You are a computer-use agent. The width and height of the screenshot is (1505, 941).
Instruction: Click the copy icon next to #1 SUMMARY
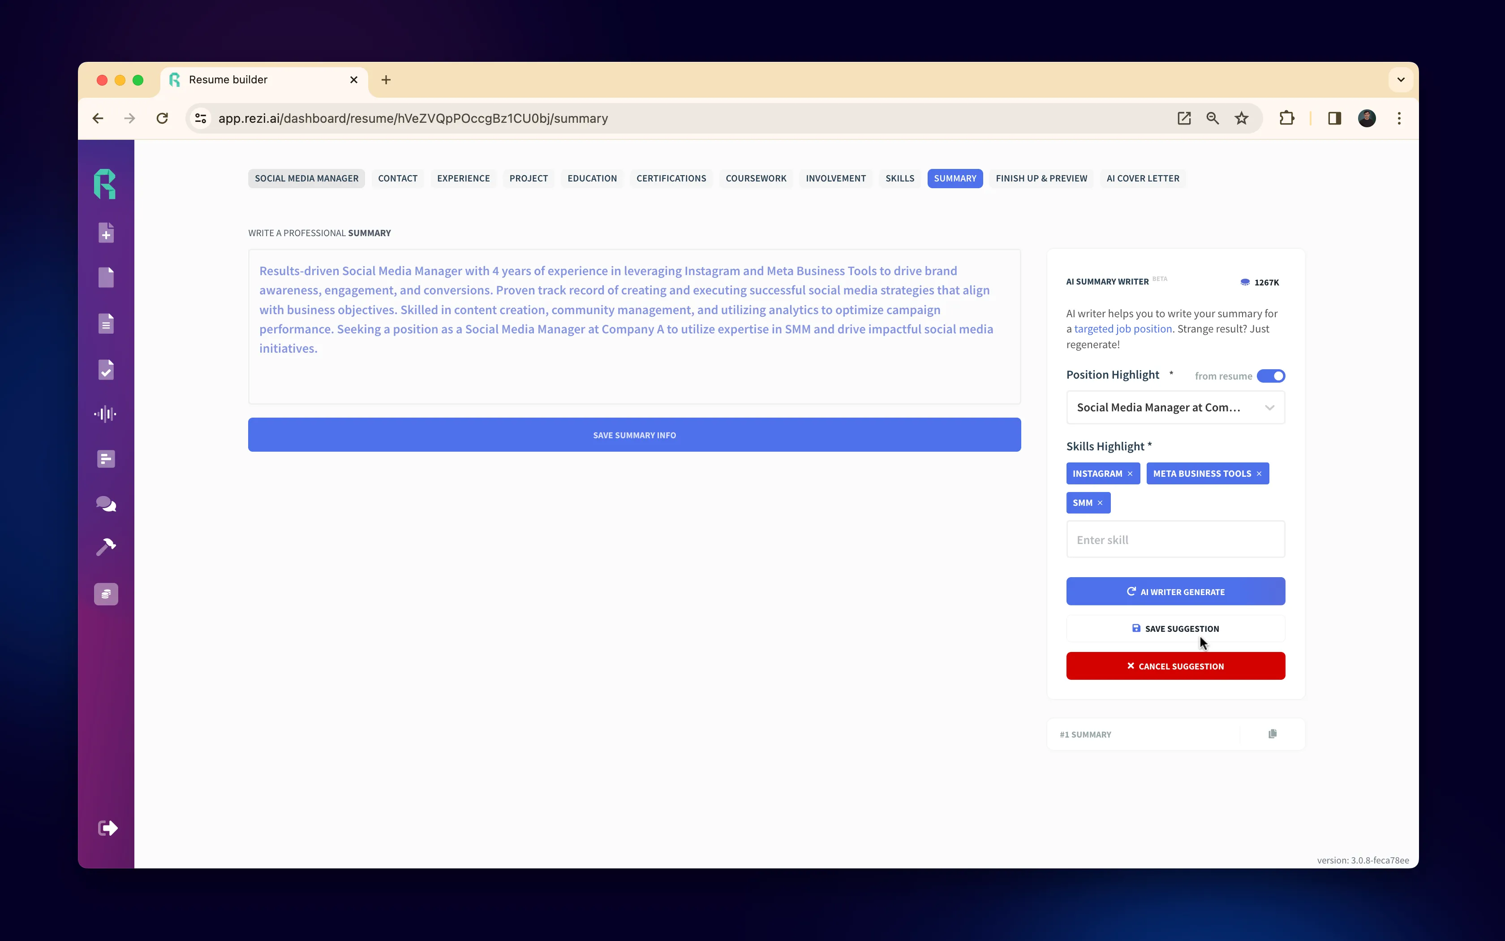pos(1273,734)
